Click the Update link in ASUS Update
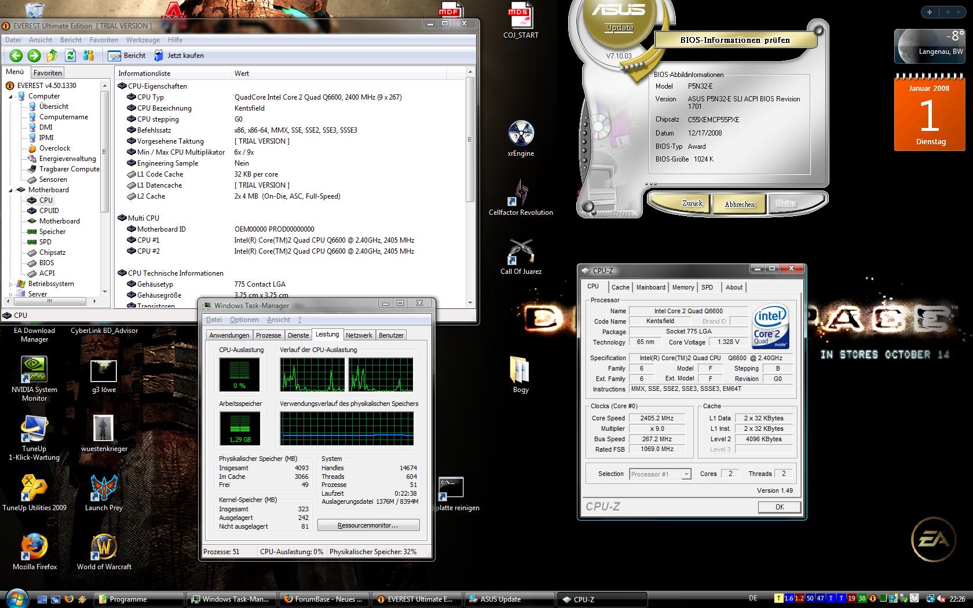This screenshot has width=973, height=608. pos(619,28)
